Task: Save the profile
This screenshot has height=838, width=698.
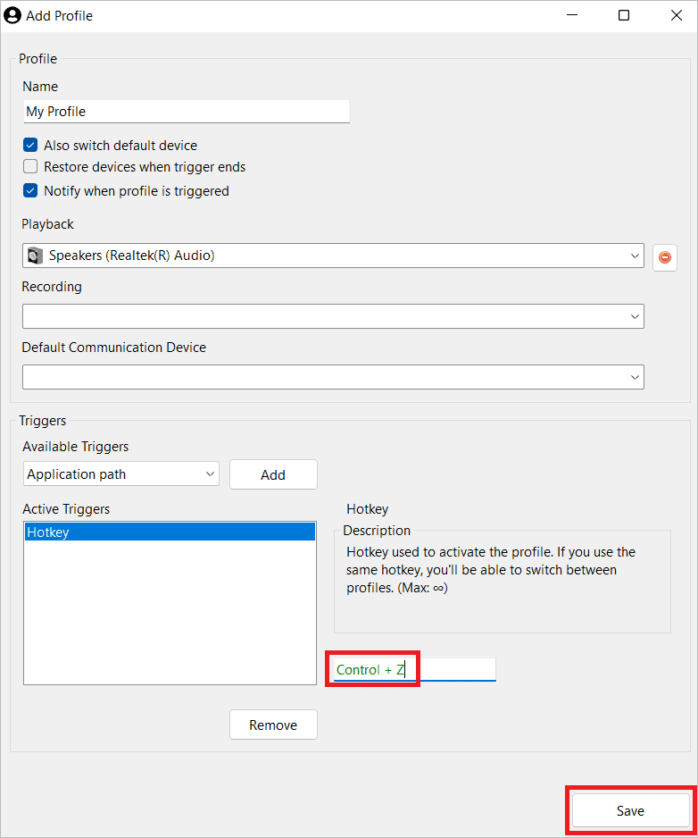Action: [x=630, y=811]
